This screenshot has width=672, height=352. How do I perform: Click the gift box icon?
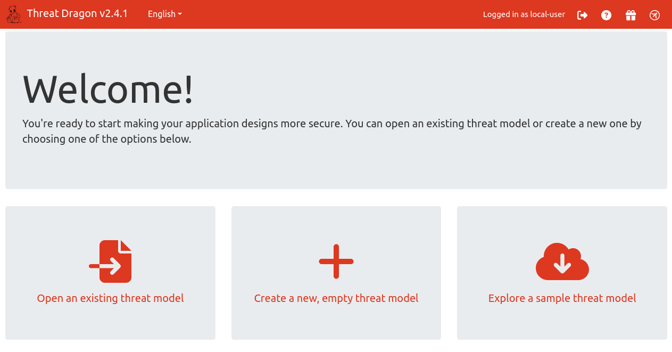630,15
